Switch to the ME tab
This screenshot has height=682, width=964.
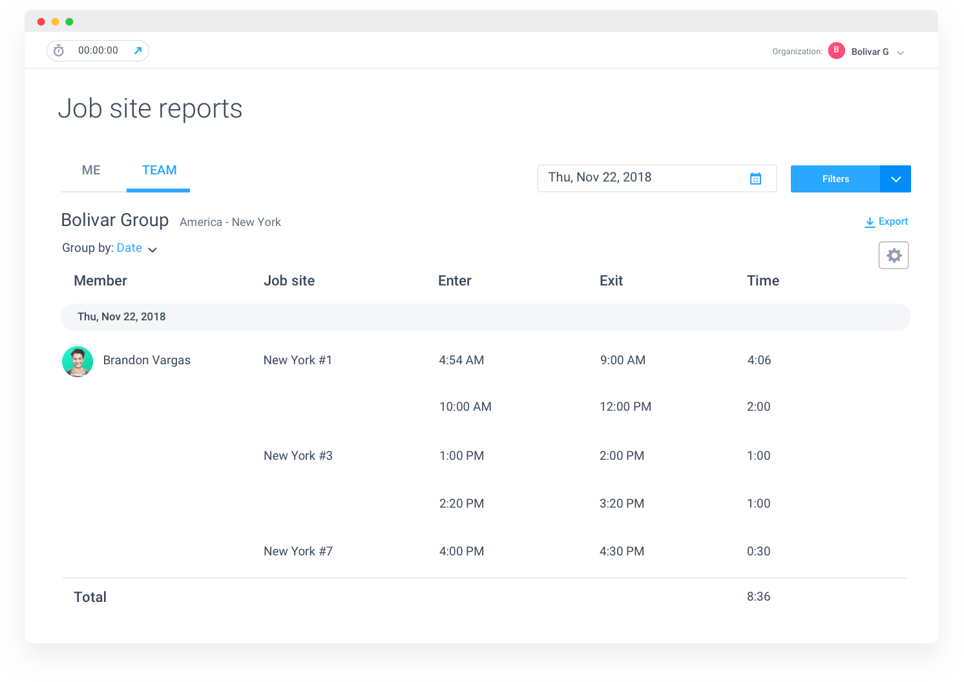(x=90, y=170)
